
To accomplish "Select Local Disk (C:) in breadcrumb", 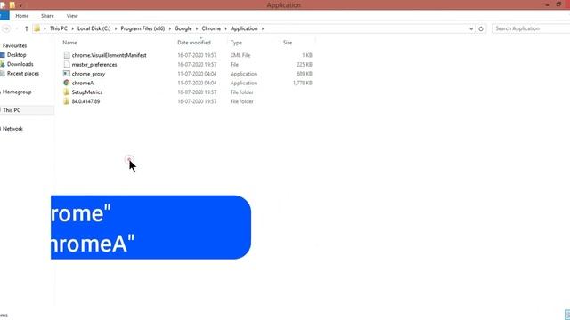I will pos(94,28).
